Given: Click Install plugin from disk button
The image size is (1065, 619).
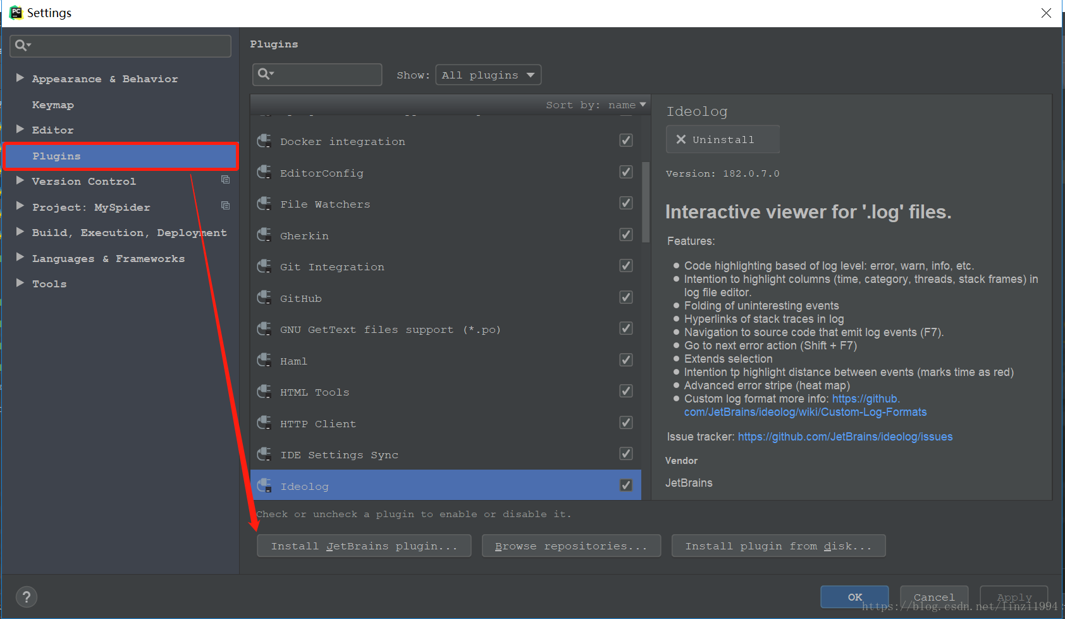Looking at the screenshot, I should (x=779, y=546).
